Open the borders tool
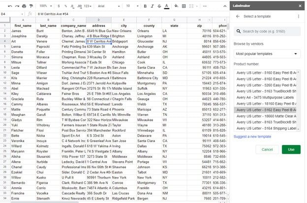The image size is (307, 203). pos(184,6)
